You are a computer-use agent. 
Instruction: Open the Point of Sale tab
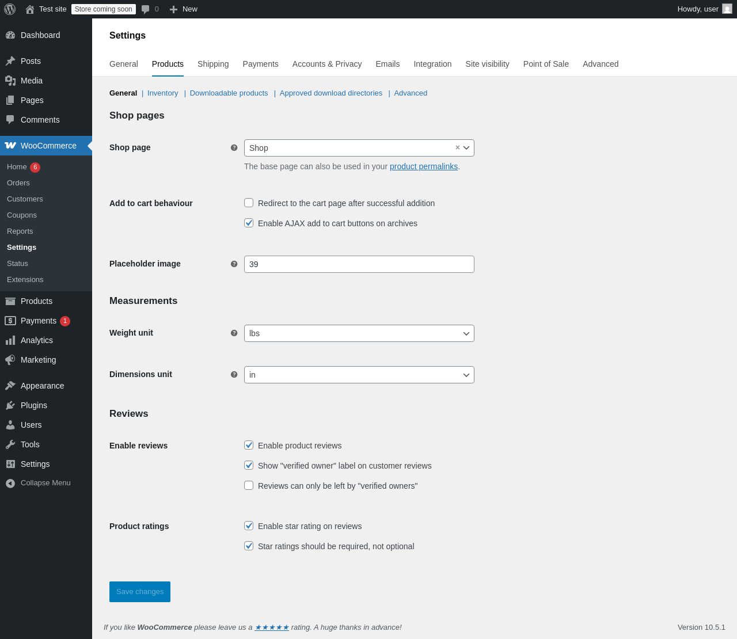[546, 64]
